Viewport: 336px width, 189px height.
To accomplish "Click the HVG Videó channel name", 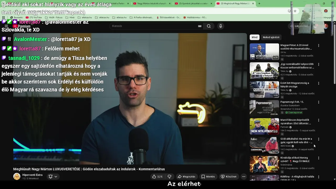I will [x=286, y=146].
